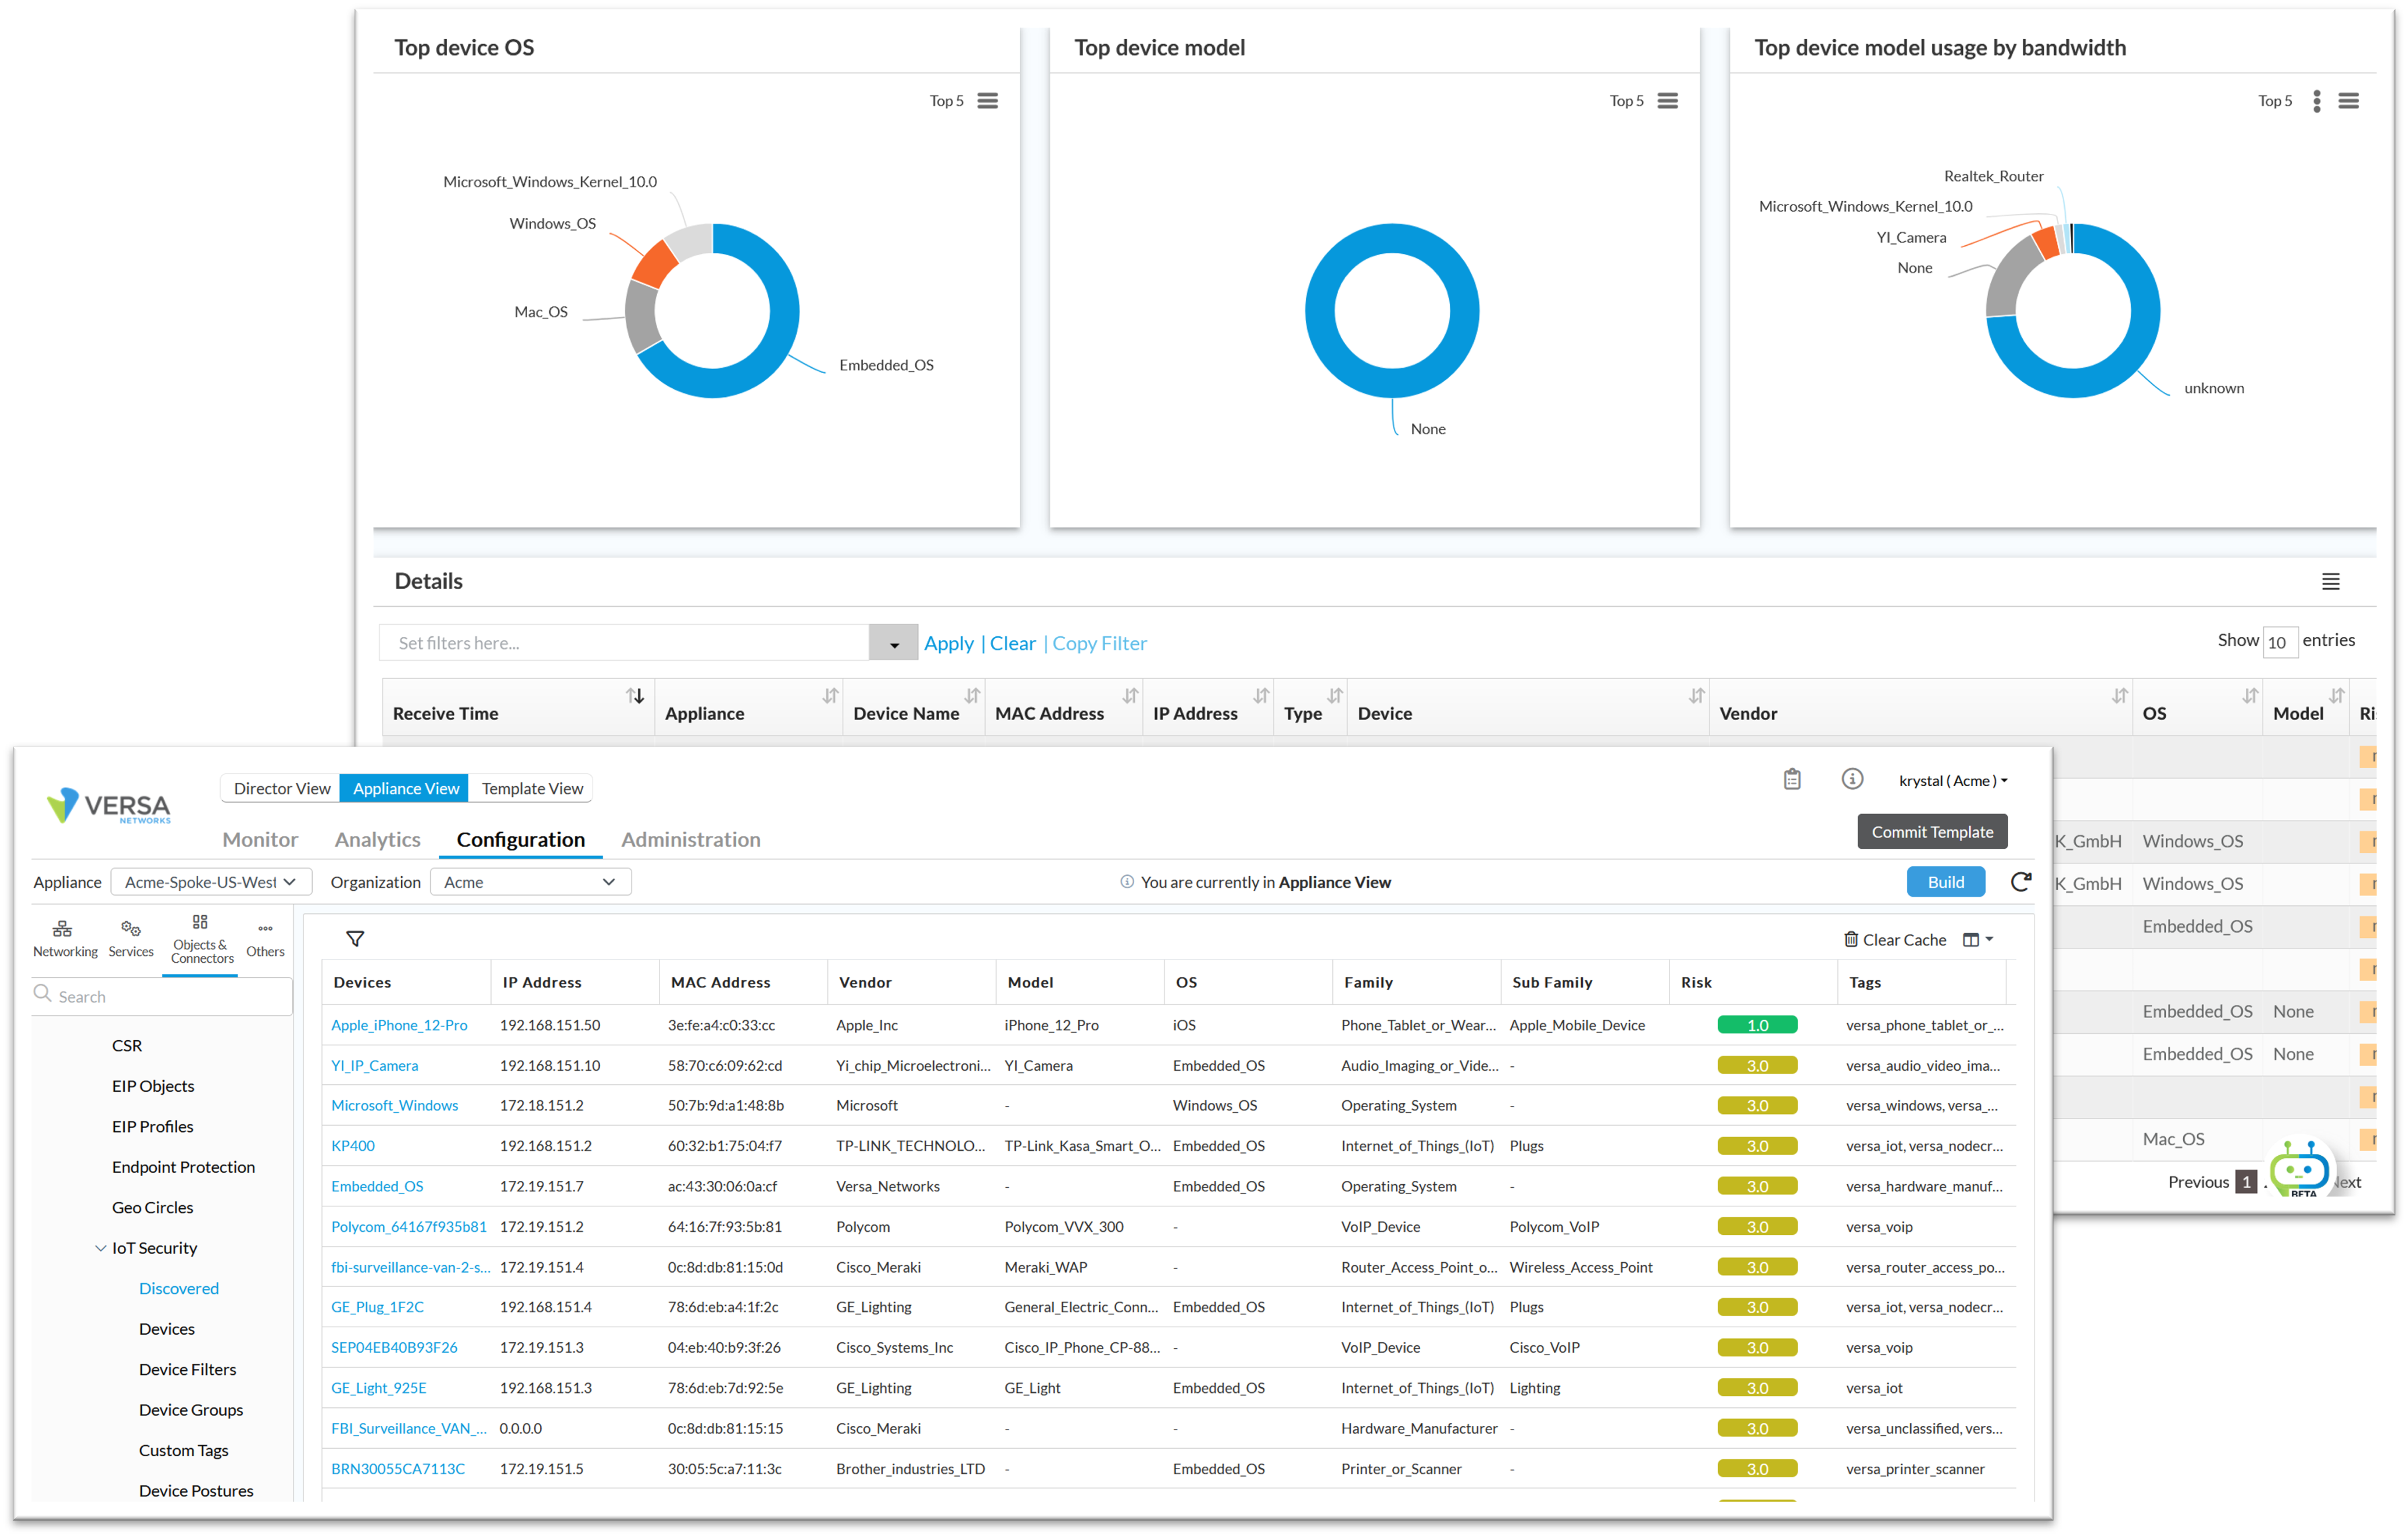
Task: Open the Services icon in left toolbar
Action: (131, 938)
